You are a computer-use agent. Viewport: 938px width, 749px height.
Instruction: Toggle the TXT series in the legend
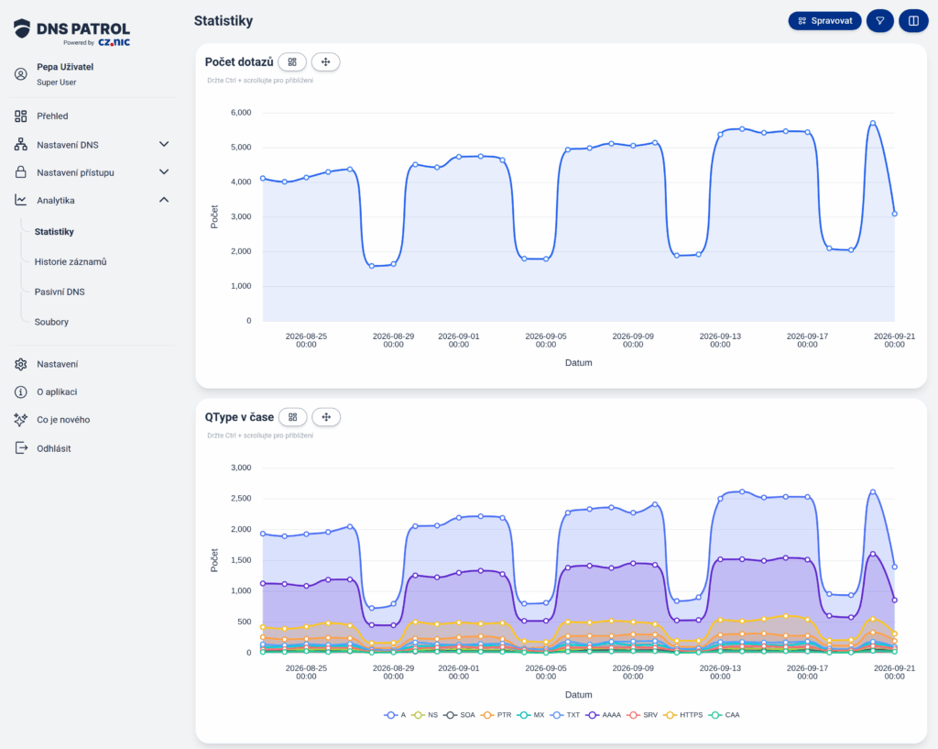[x=565, y=715]
